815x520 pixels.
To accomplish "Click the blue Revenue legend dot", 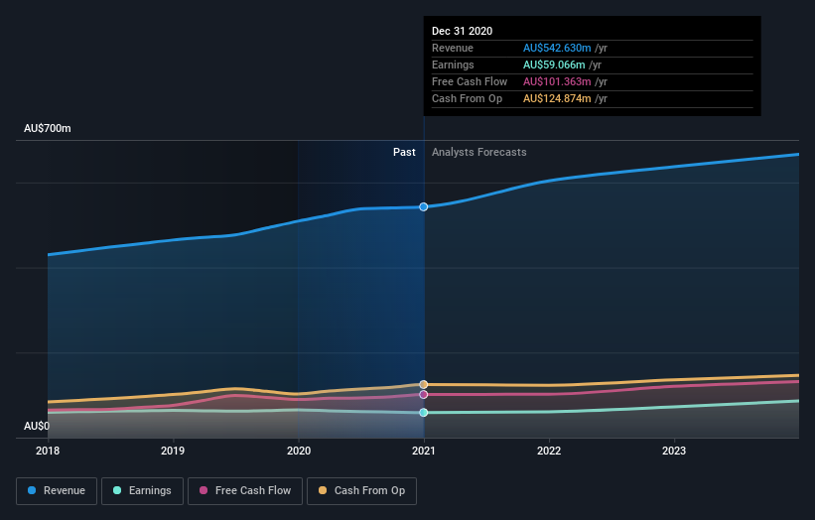I will pyautogui.click(x=32, y=490).
